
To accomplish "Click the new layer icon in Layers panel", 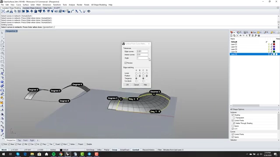I will click(231, 36).
